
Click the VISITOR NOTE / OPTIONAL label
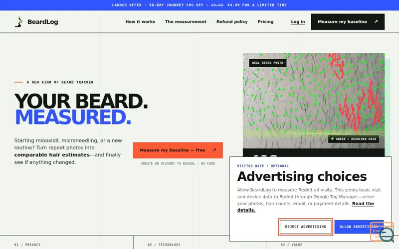tap(263, 166)
